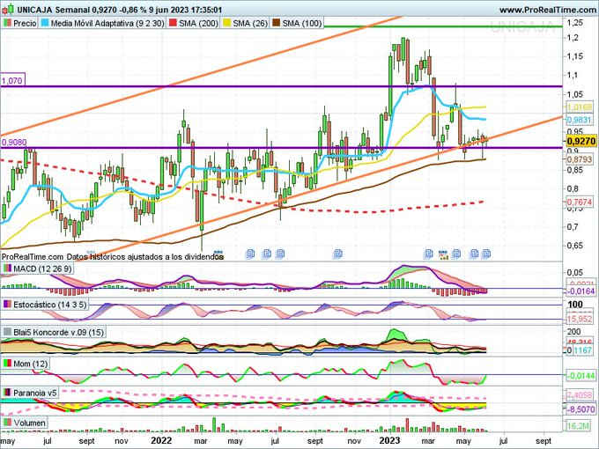Screen dimensions: 599x449
Task: Open the document icon just right of colored event icon
Action: [x=456, y=254]
